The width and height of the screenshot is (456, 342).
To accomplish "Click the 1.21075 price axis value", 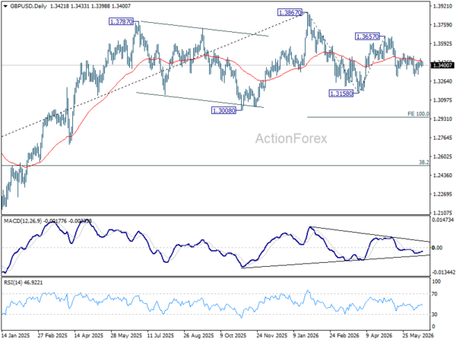I will 442,213.
